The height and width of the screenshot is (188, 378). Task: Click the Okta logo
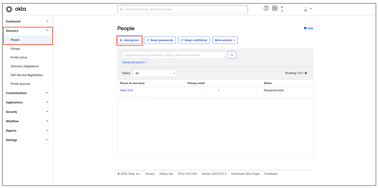coord(16,9)
